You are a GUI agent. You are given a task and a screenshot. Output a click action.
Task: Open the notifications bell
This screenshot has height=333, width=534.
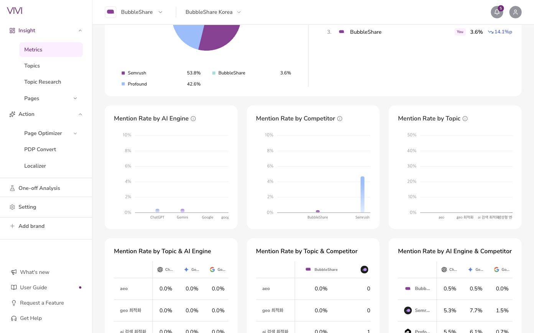497,12
